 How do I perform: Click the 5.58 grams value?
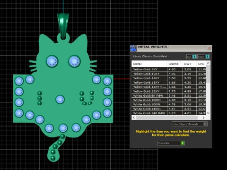coord(172,78)
